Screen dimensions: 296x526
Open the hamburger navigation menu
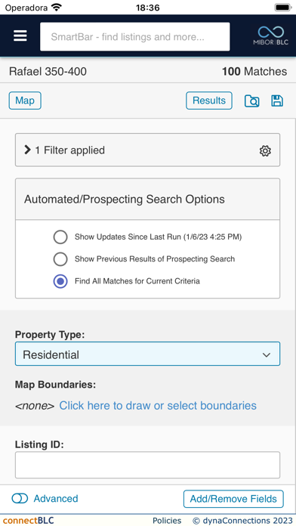[20, 36]
